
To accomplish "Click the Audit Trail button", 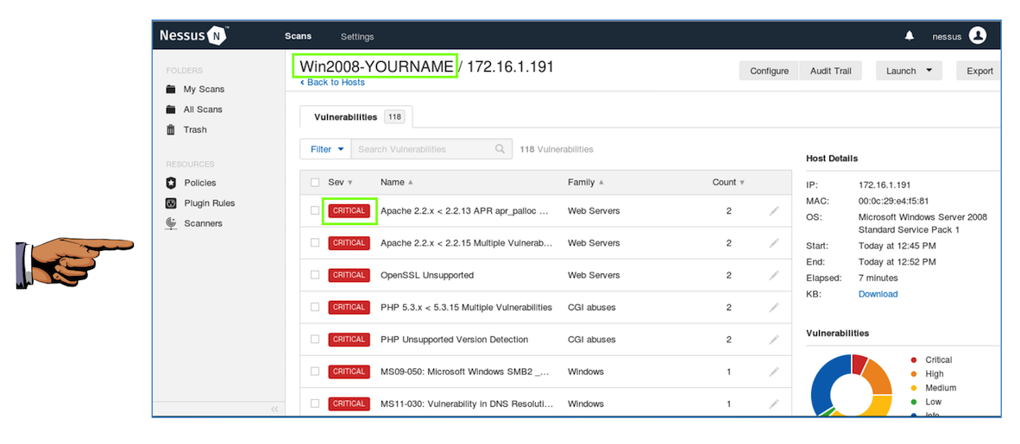I will click(x=831, y=71).
